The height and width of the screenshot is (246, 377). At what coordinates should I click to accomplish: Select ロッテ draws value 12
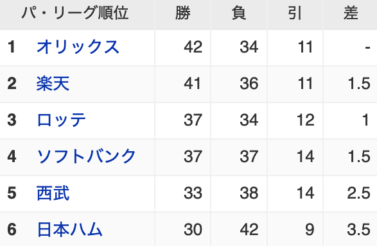point(305,120)
